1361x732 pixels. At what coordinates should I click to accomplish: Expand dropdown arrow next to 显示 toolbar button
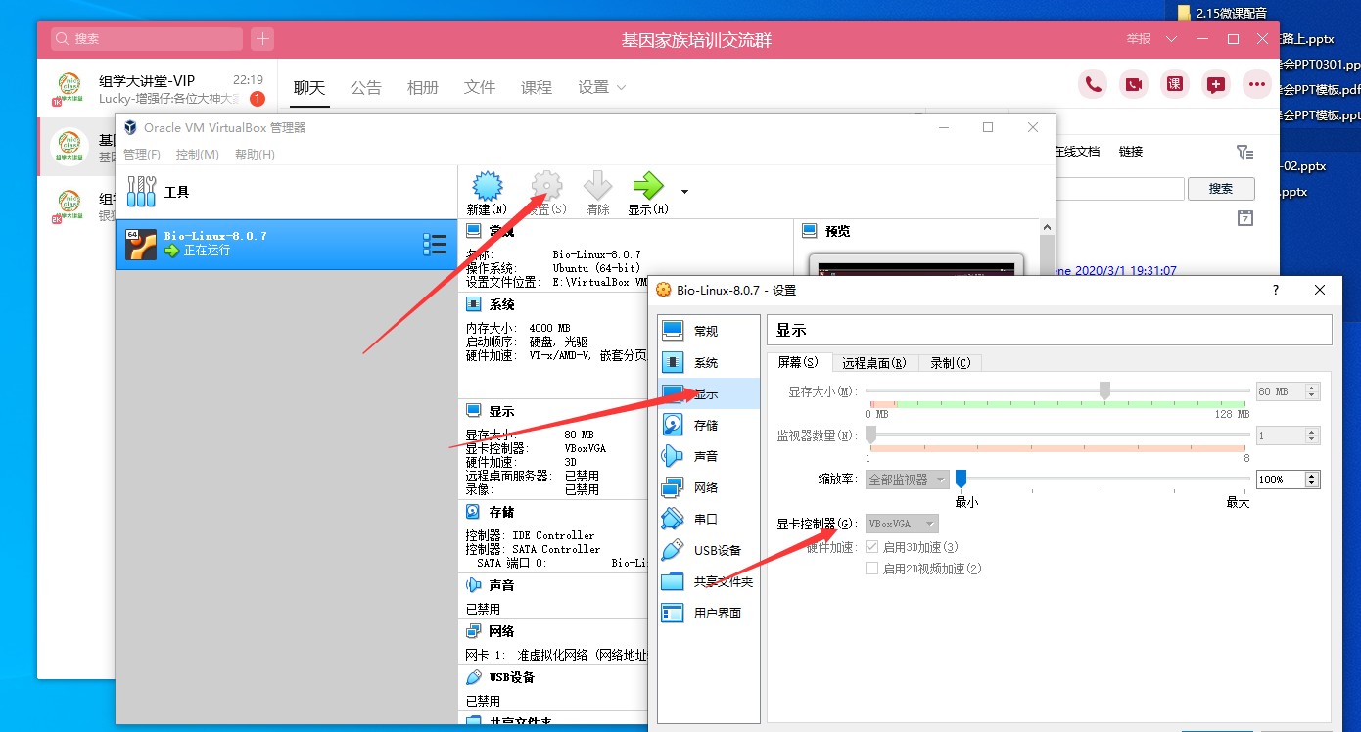click(x=684, y=191)
